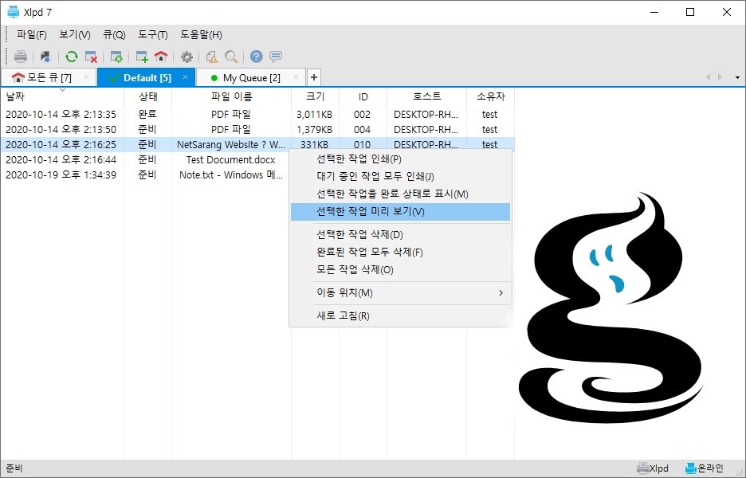The width and height of the screenshot is (746, 478).
Task: Sort by the 상태 column header
Action: click(148, 96)
